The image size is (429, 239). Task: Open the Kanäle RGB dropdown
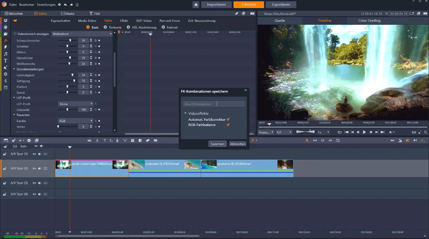click(75, 121)
